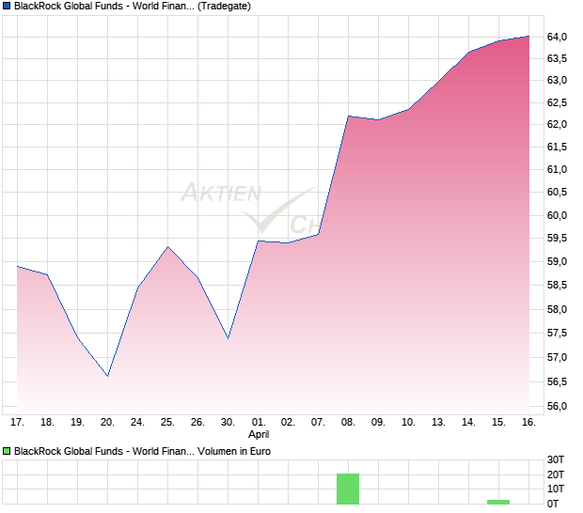
Task: Click the 60,0 price axis label
Action: [557, 215]
